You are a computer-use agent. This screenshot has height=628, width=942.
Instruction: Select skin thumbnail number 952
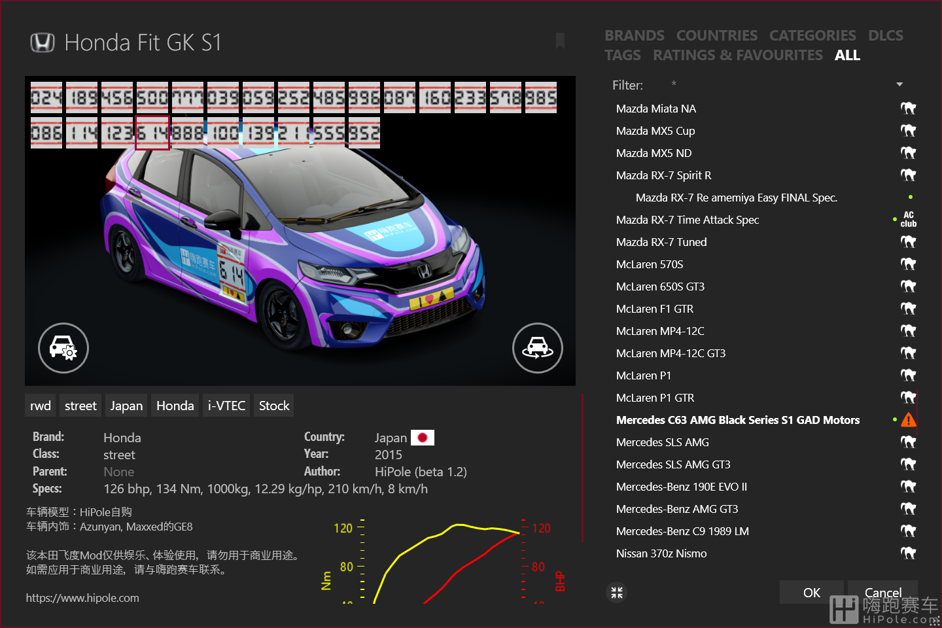364,133
